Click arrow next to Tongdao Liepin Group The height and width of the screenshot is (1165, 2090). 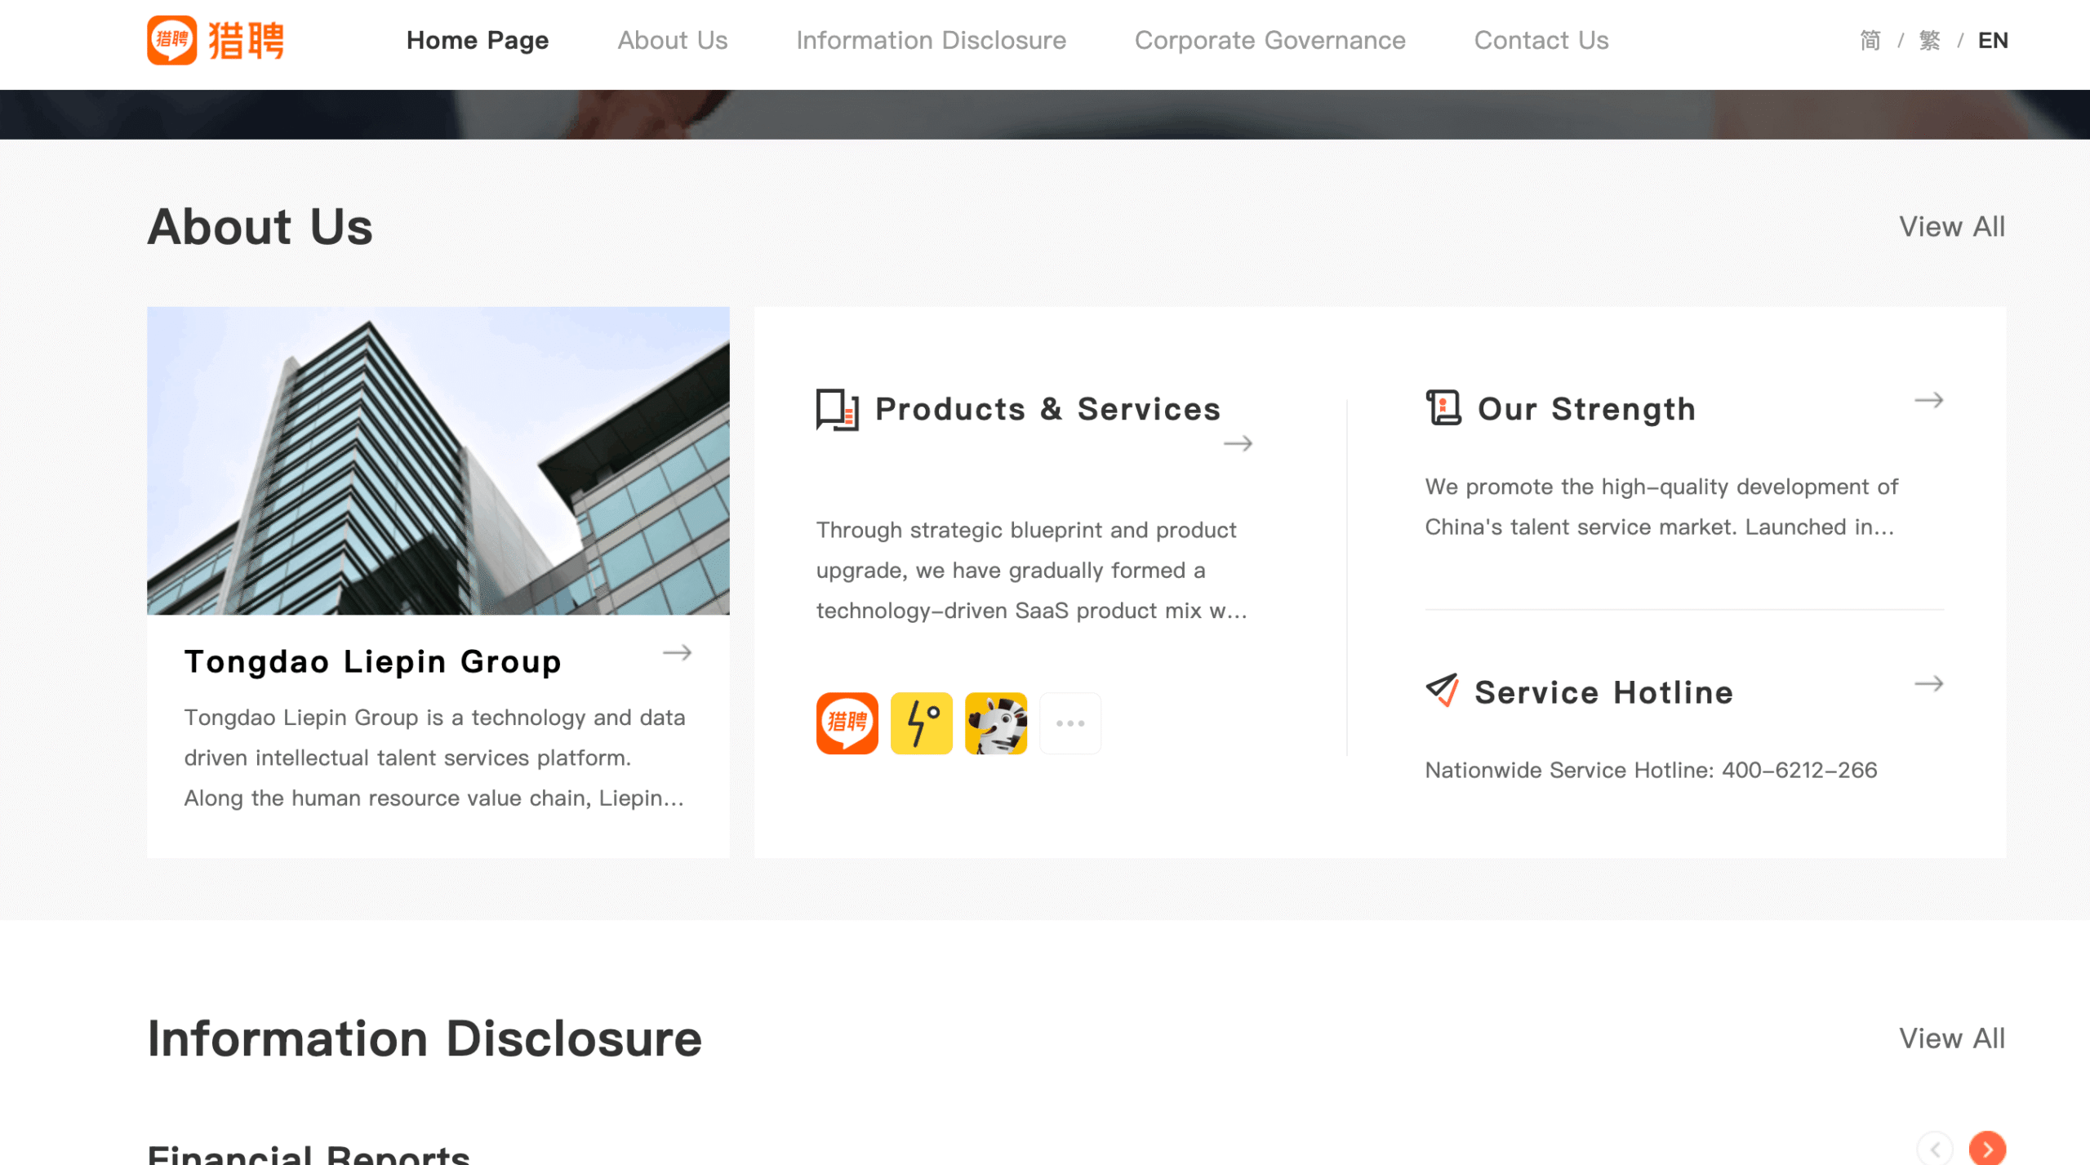(x=677, y=653)
